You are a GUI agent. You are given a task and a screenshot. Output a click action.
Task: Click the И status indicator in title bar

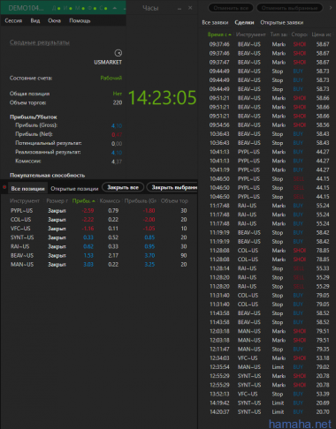[x=67, y=8]
